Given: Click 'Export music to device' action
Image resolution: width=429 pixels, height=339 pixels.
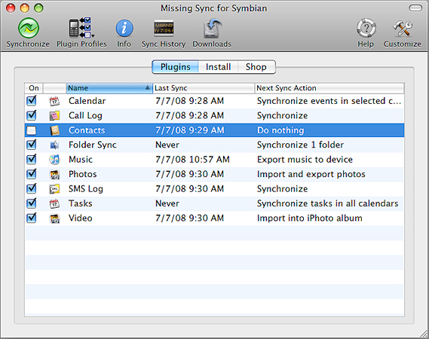Looking at the screenshot, I should coord(305,160).
